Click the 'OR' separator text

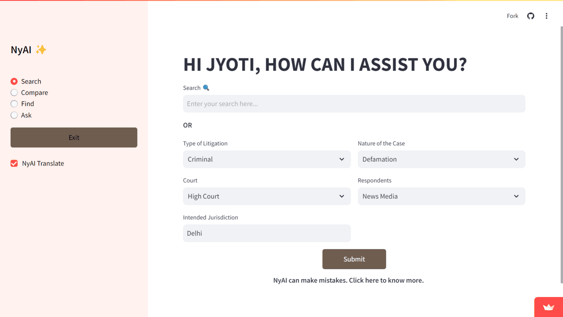pyautogui.click(x=188, y=125)
